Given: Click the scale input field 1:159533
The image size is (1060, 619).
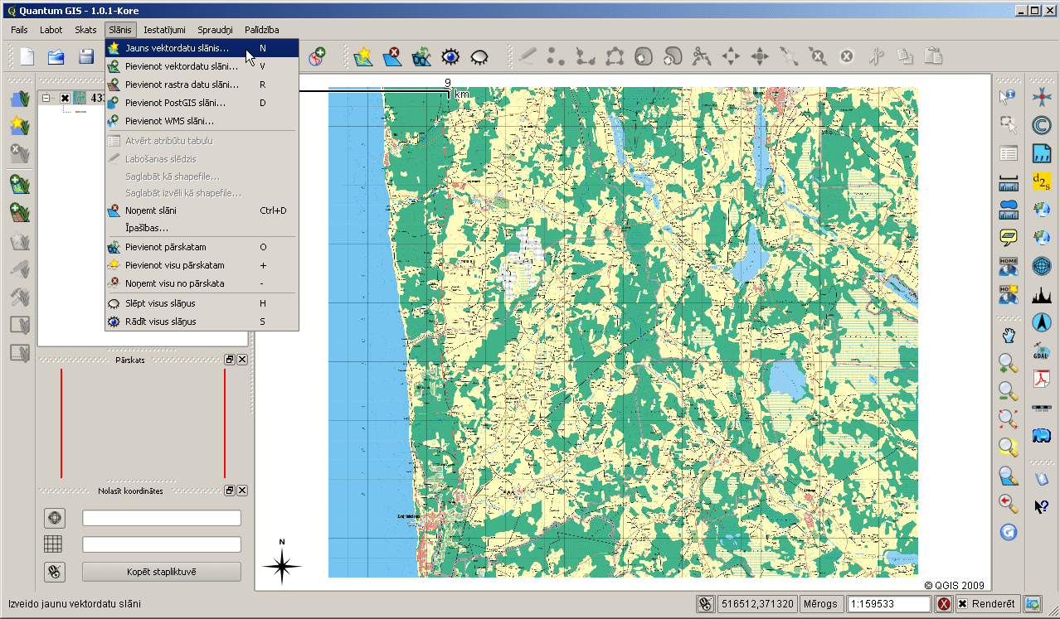Looking at the screenshot, I should tap(889, 604).
